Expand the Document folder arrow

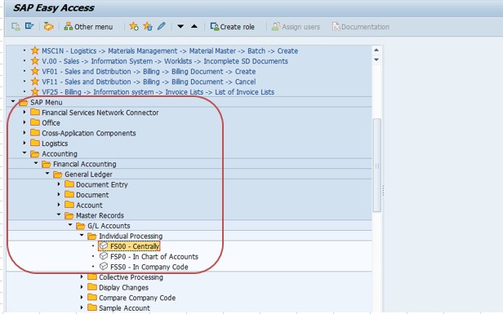[59, 194]
